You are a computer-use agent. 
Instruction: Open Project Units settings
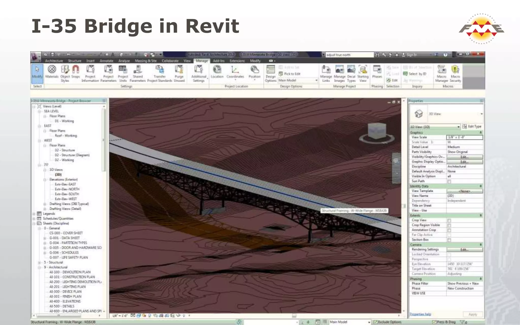(123, 74)
